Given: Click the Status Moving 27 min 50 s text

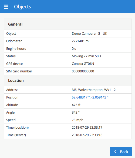Looking at the screenshot, I should coord(86,56).
